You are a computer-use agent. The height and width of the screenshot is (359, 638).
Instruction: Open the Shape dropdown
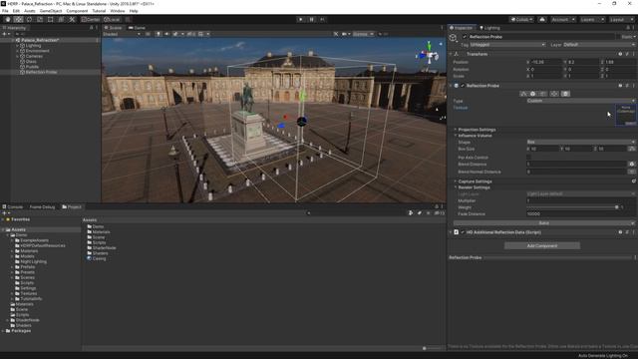[x=580, y=142]
